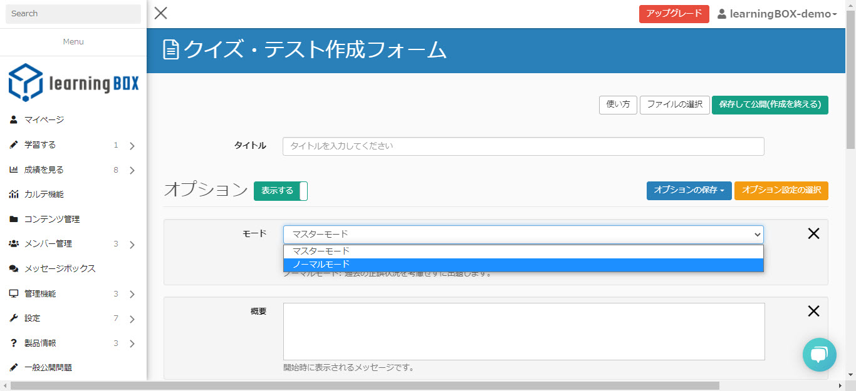Choose マスターモード from the dropdown list
Screen dimensions: 856x391
[x=523, y=251]
